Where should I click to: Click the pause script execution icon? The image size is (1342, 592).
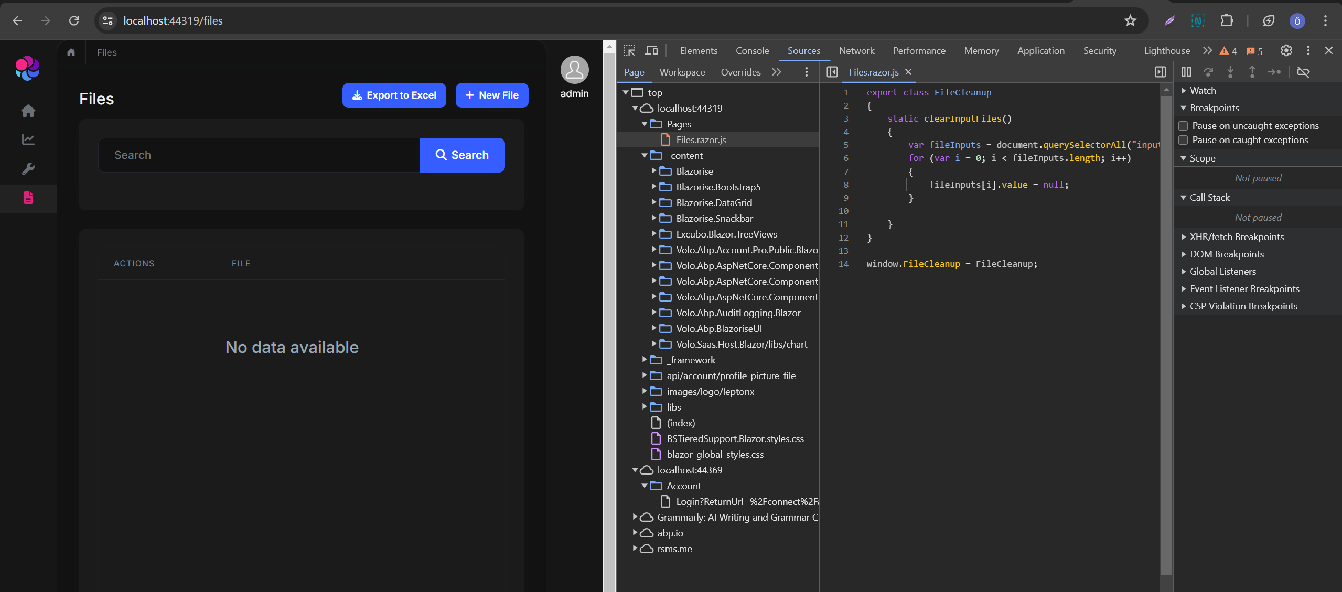1186,72
